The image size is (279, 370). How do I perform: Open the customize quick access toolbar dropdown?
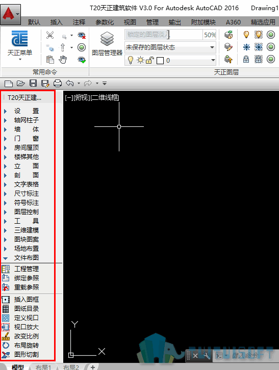point(105,83)
